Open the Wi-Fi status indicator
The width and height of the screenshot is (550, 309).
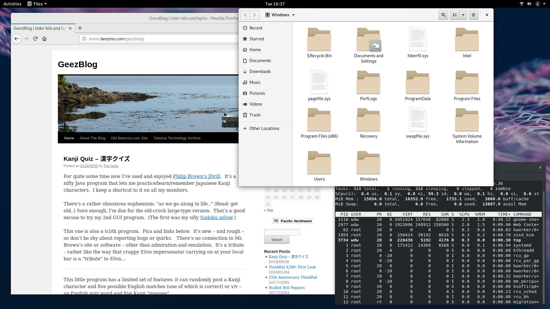tap(521, 4)
